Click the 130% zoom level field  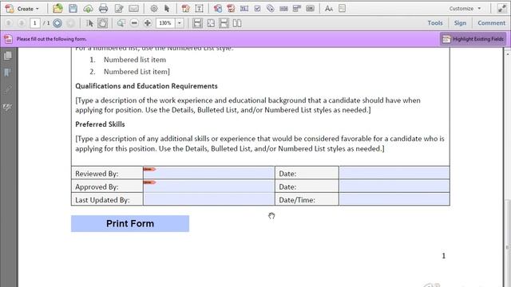tap(165, 23)
